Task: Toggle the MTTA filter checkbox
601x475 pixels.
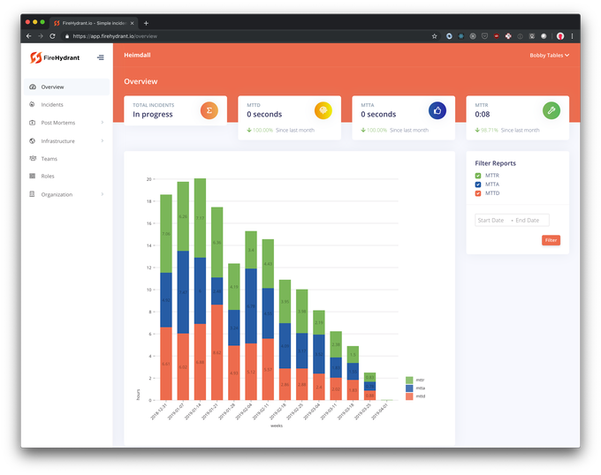Action: pos(478,185)
